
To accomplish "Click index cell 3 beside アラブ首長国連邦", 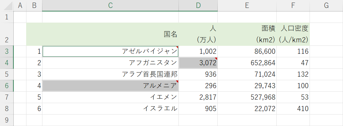I will pyautogui.click(x=34, y=74).
